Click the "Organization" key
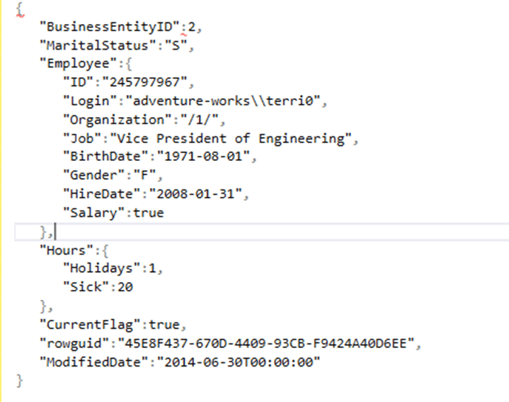 (x=115, y=120)
